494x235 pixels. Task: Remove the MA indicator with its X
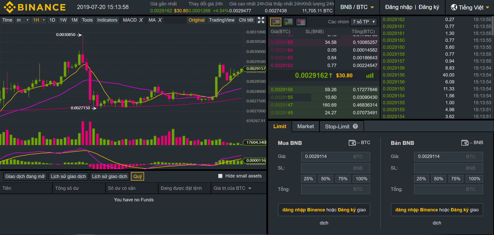[160, 20]
